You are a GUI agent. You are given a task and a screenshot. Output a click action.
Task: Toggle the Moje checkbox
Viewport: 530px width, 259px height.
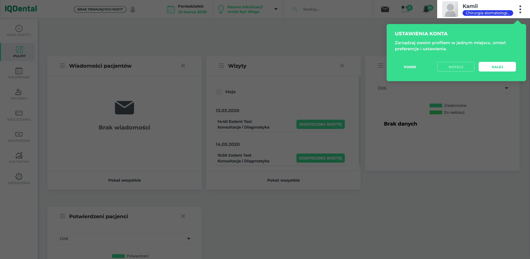coord(219,92)
